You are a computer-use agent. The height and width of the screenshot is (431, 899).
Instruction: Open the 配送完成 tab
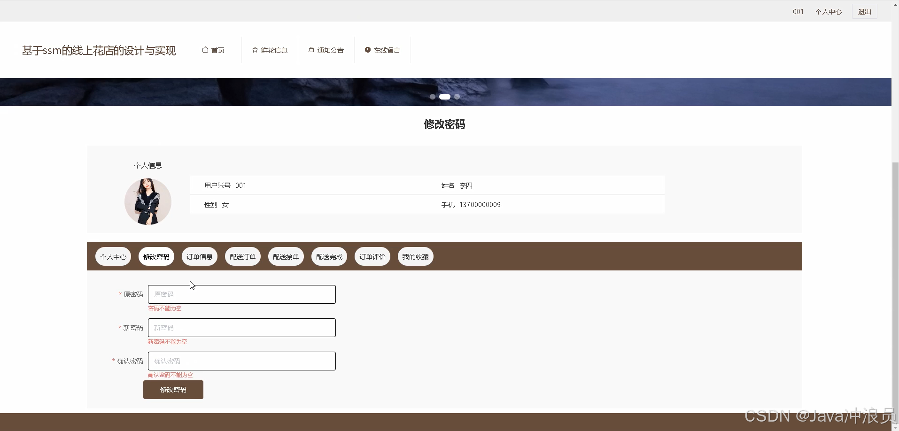pos(329,256)
